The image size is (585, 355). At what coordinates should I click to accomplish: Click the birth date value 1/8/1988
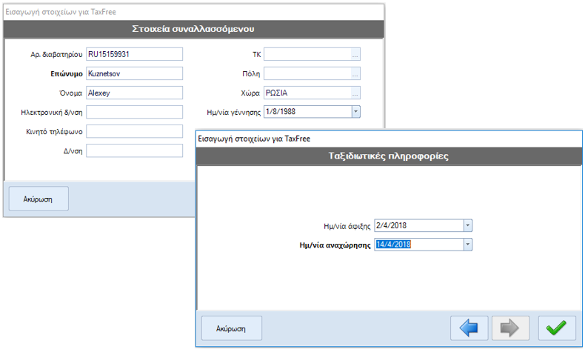[281, 112]
